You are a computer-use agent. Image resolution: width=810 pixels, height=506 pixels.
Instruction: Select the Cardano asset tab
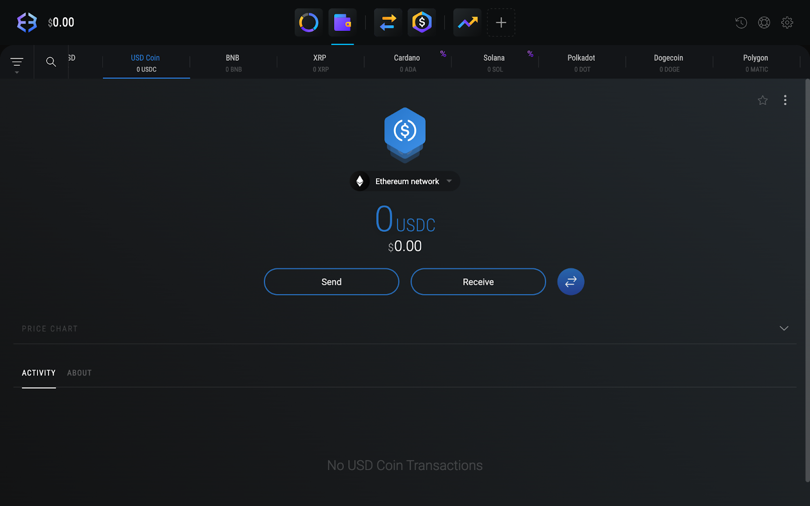point(407,63)
